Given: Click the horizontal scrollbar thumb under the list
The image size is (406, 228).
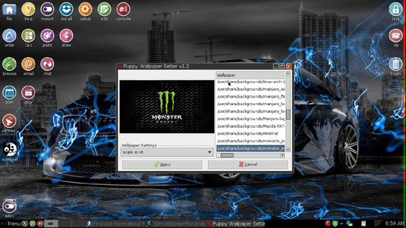Looking at the screenshot, I should (x=227, y=155).
